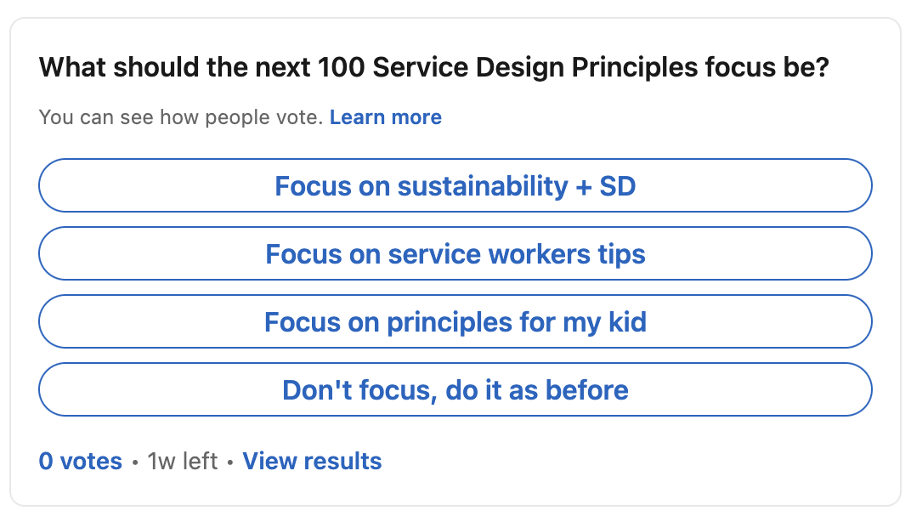Pick the service workers tips poll option
This screenshot has width=911, height=522.
click(455, 253)
